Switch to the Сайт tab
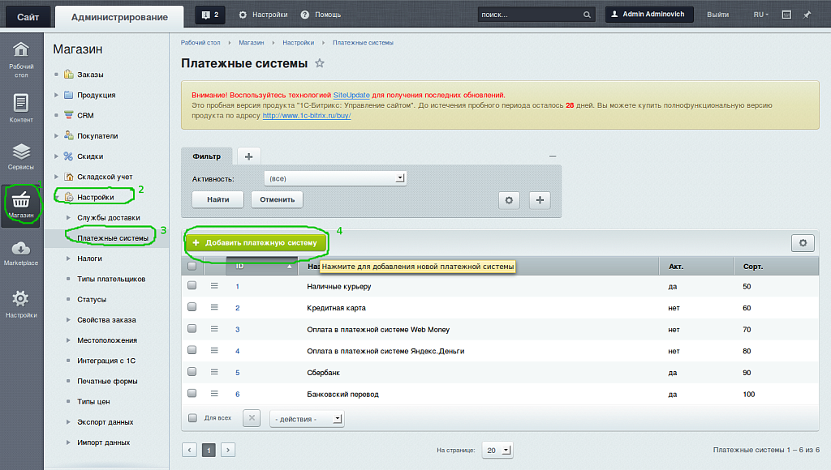This screenshot has width=831, height=470. coord(28,16)
